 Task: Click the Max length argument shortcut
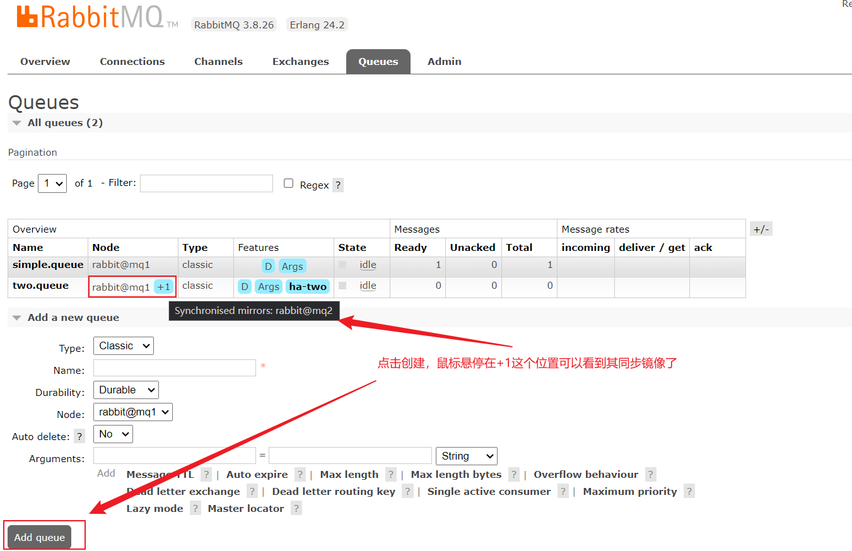coord(349,475)
